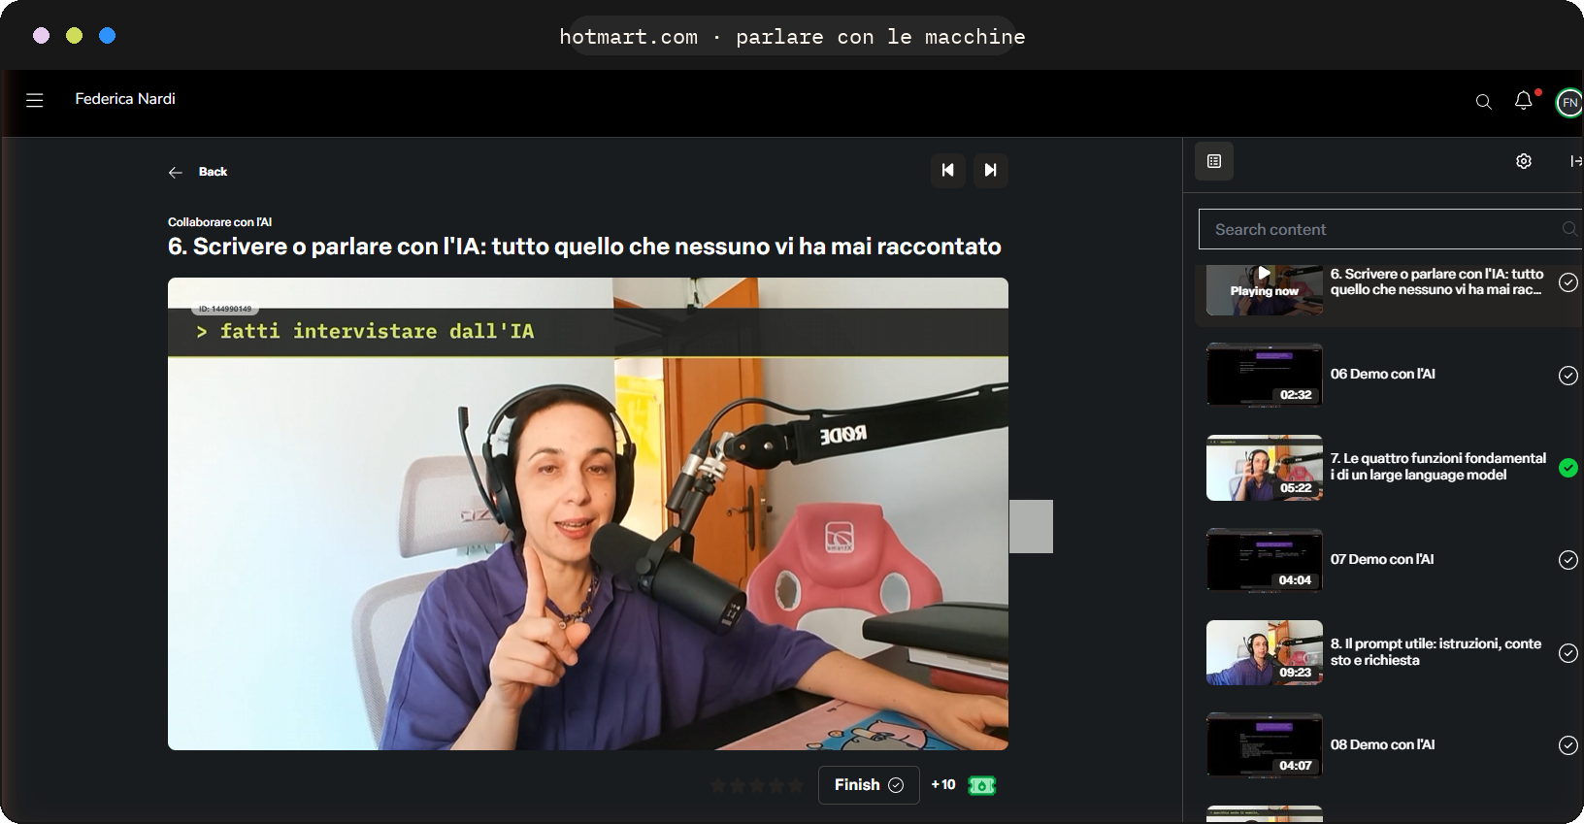Click the green ticket icon beside +10
The width and height of the screenshot is (1584, 824).
982,785
